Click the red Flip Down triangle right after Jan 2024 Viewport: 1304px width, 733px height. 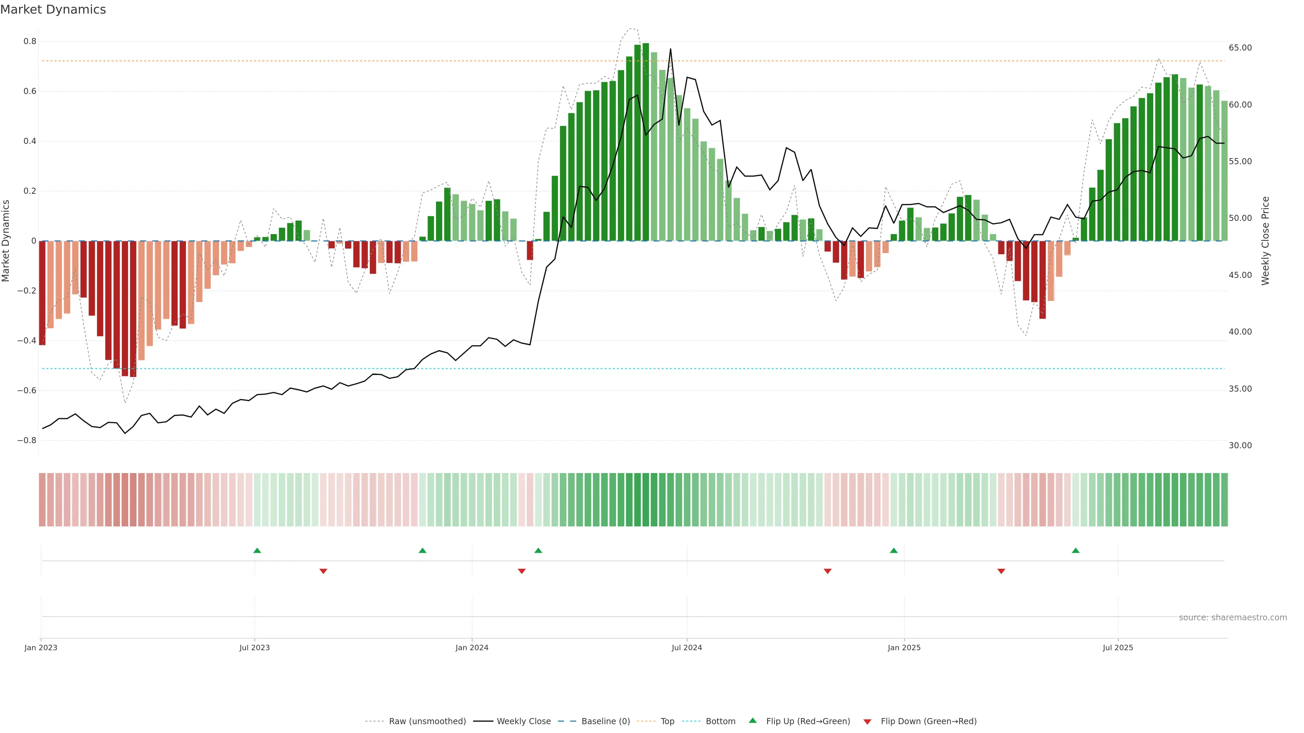tap(522, 571)
